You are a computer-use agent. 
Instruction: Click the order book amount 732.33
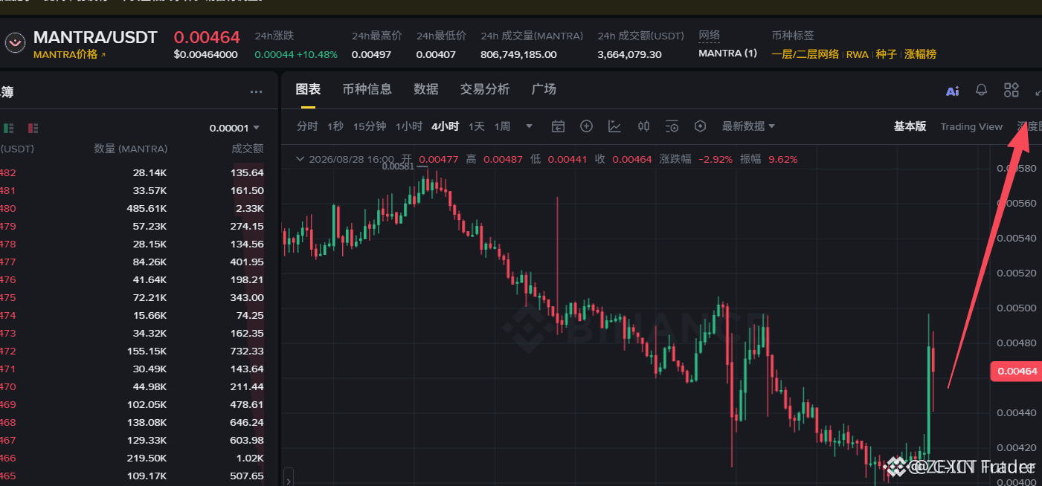coord(247,351)
